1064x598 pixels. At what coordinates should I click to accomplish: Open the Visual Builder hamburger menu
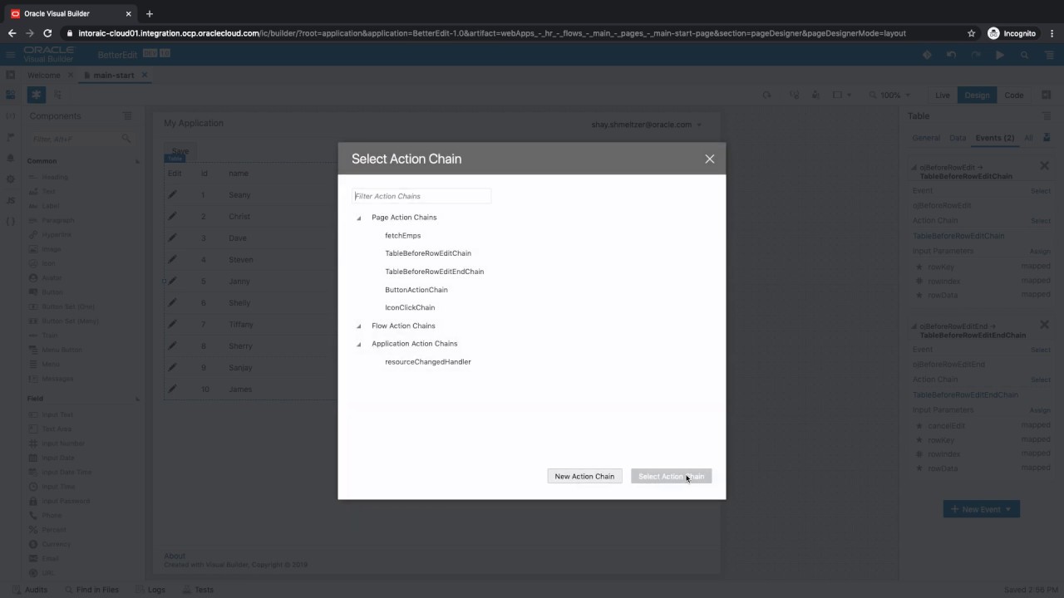click(x=11, y=55)
